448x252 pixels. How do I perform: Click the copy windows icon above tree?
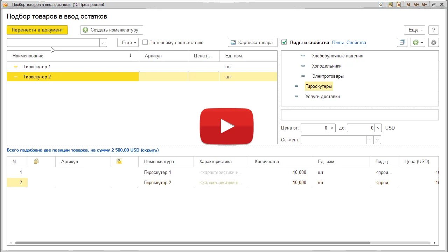(x=402, y=42)
